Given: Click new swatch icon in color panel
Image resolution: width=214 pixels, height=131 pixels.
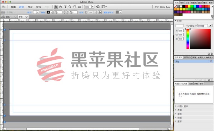Looking at the screenshot, I should [x=209, y=54].
